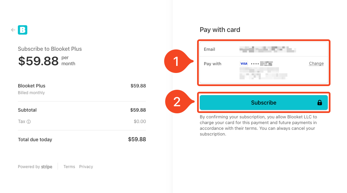Open the Terms link
Viewport: 347px width, 193px height.
[x=69, y=167]
